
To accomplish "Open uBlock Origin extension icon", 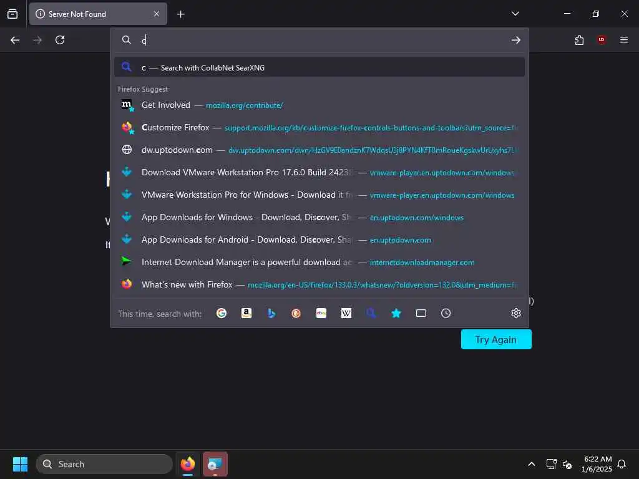I will tap(601, 40).
